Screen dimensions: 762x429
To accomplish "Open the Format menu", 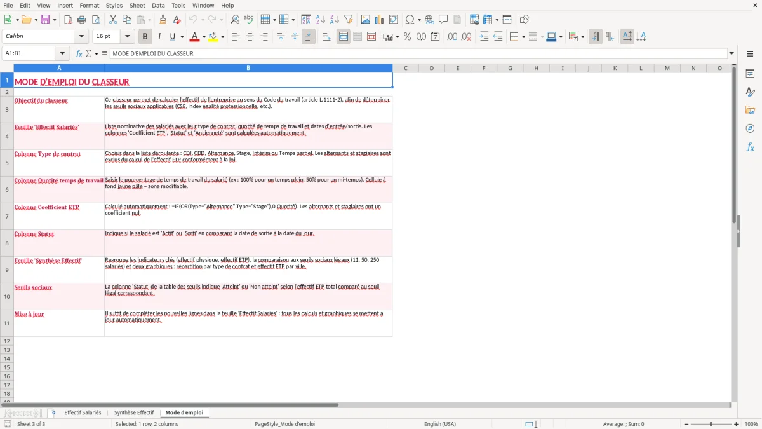I will [89, 5].
